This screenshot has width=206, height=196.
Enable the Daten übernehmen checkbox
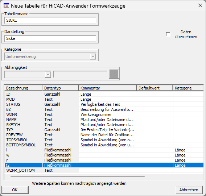[x=168, y=34]
